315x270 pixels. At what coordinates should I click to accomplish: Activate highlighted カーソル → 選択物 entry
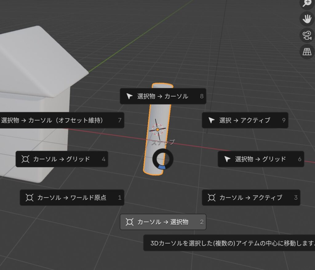point(163,222)
